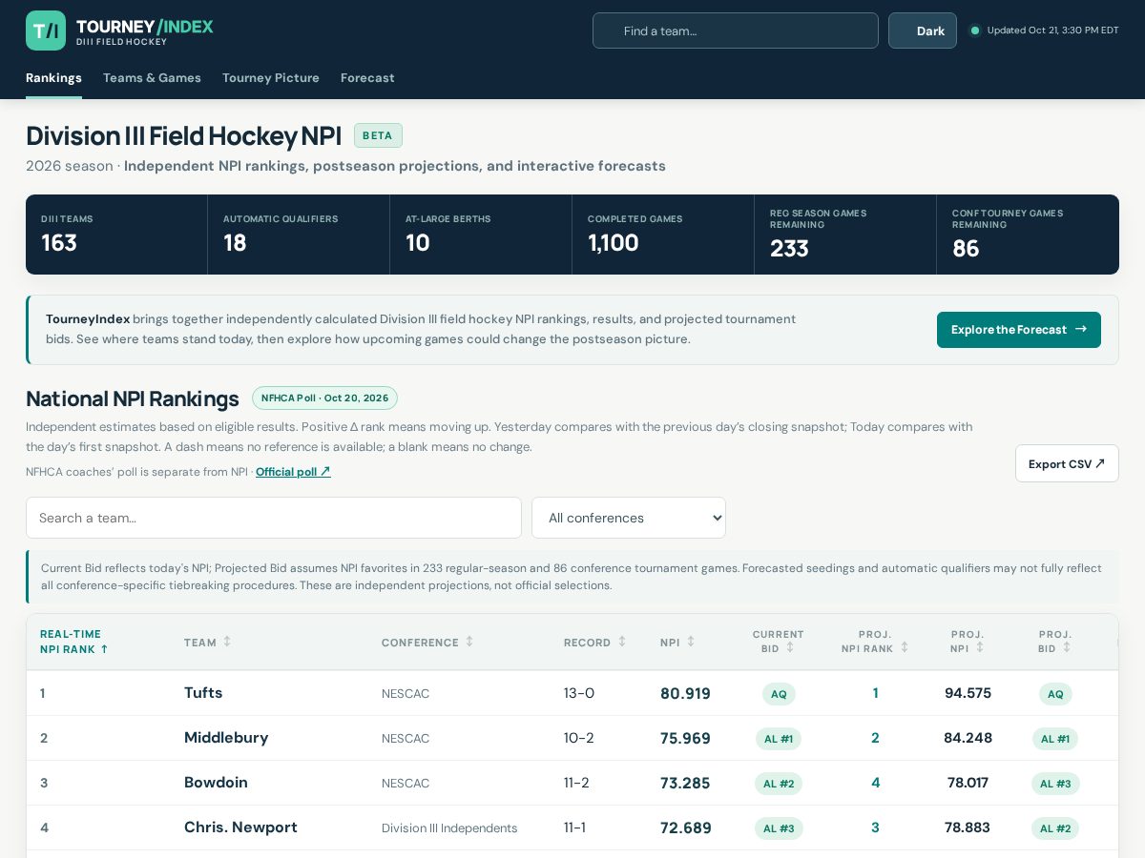Sort by Conference column arrows icon

click(469, 642)
